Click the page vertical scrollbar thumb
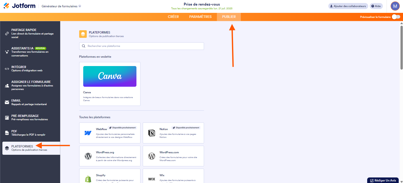 point(401,47)
